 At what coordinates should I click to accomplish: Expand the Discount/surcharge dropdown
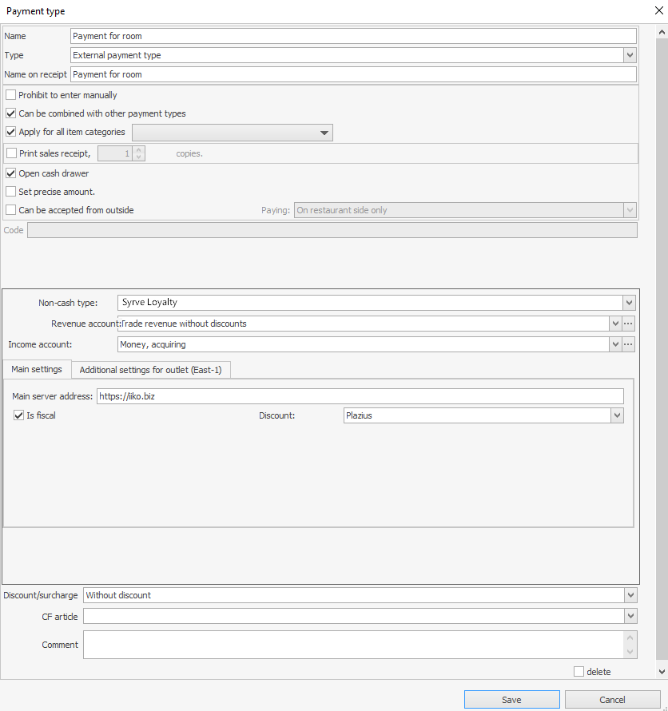pos(630,595)
